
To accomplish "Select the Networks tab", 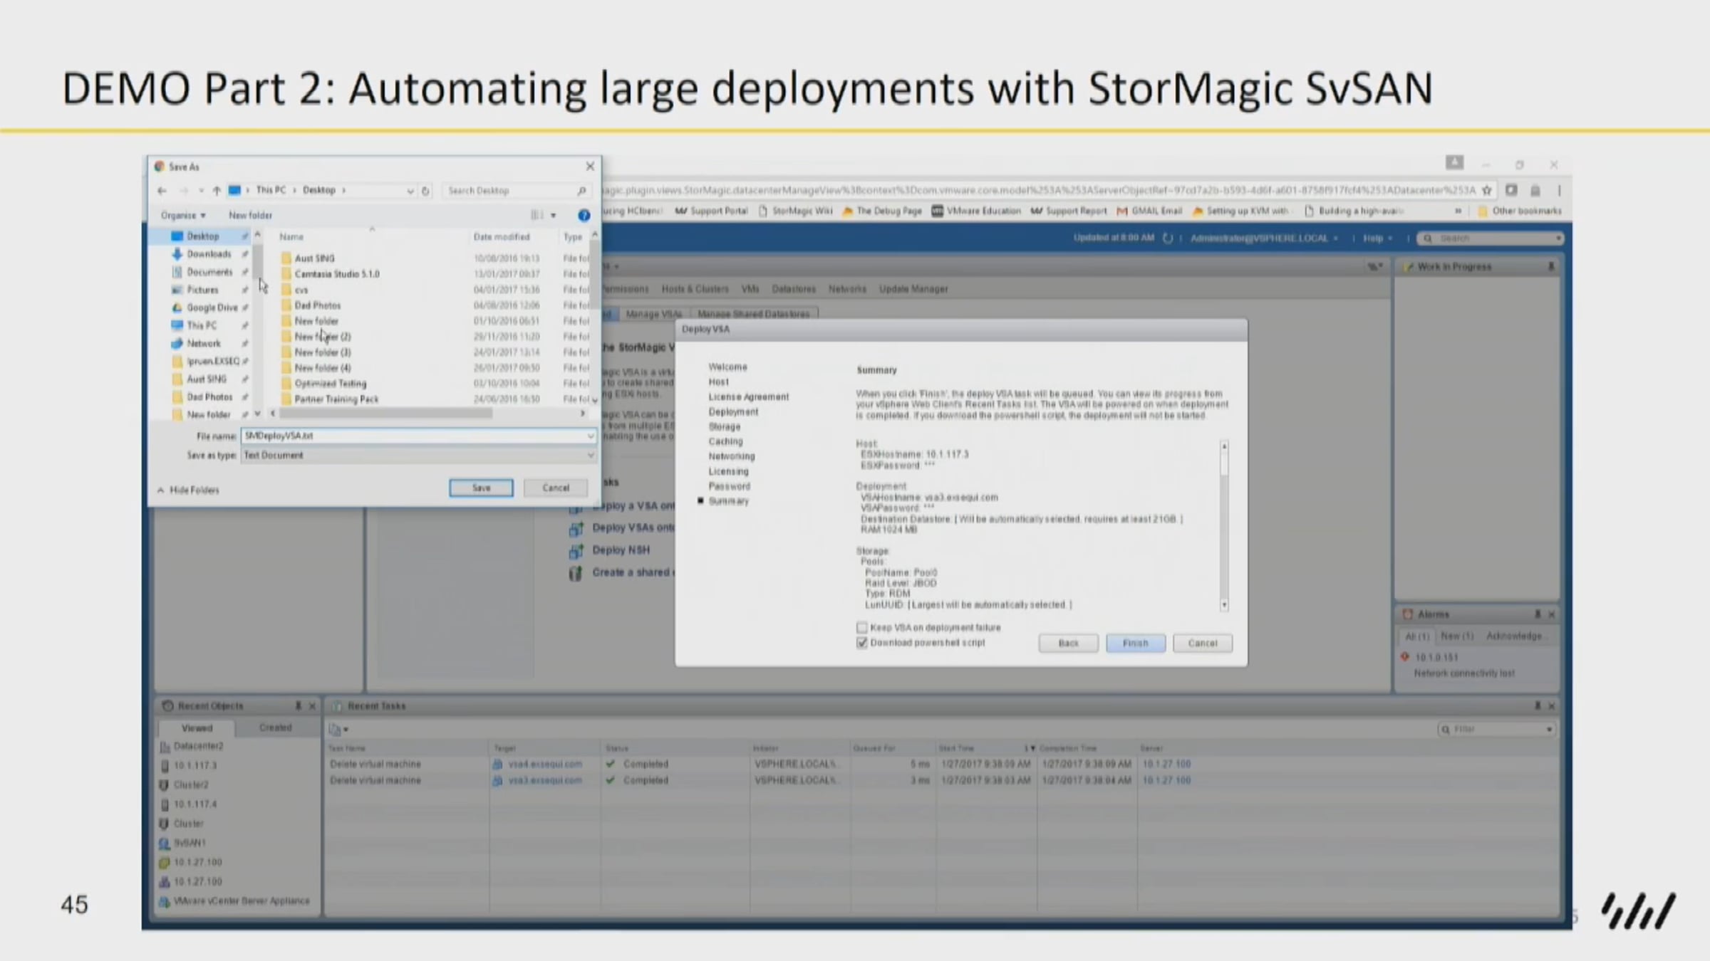I will [847, 289].
